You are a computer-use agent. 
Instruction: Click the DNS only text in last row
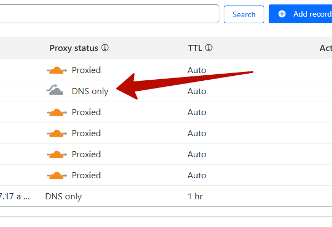coord(63,197)
